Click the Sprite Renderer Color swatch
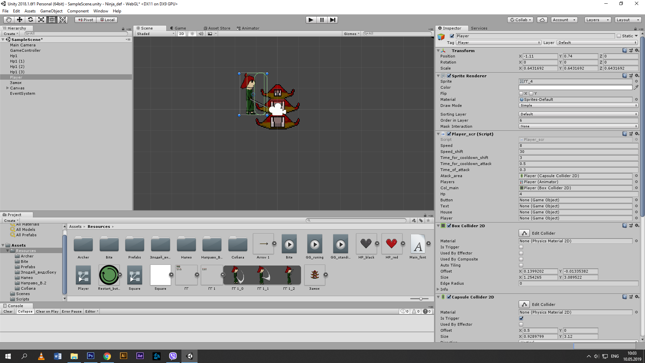This screenshot has width=645, height=363. [575, 87]
